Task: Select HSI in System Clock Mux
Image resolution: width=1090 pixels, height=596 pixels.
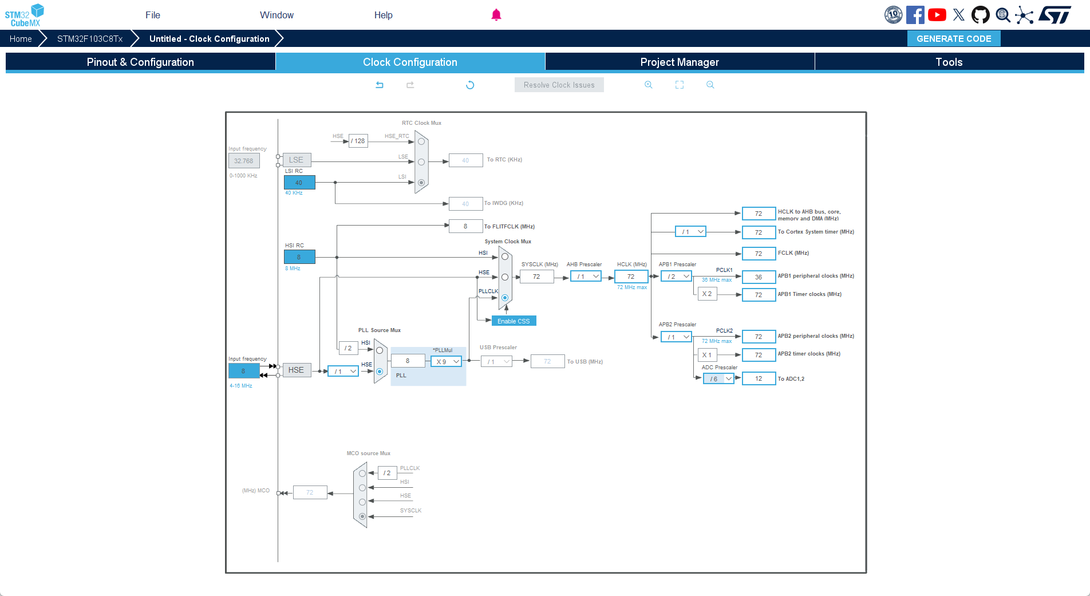Action: pyautogui.click(x=505, y=256)
